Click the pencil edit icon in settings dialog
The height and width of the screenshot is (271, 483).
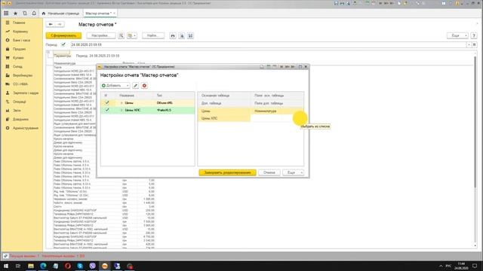[136, 85]
